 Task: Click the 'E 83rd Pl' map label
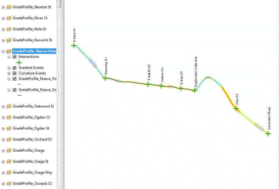click(x=74, y=35)
